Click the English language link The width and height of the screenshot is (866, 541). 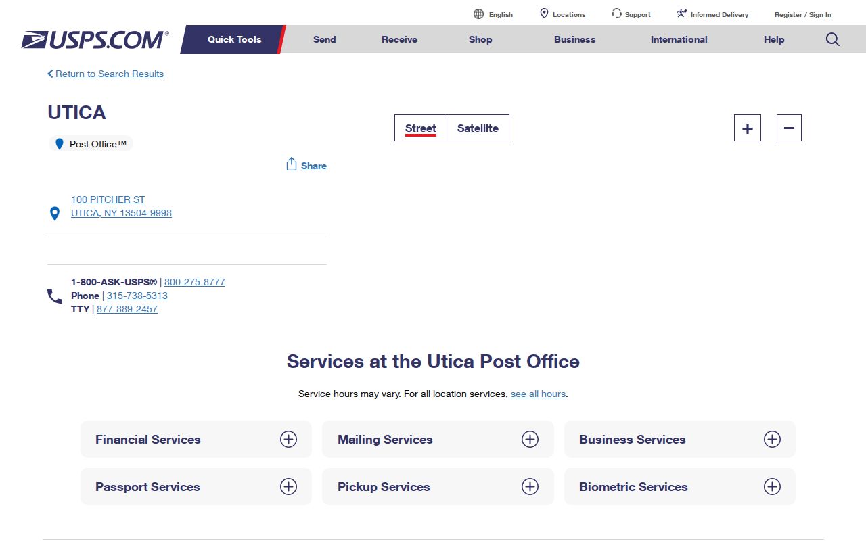(501, 14)
